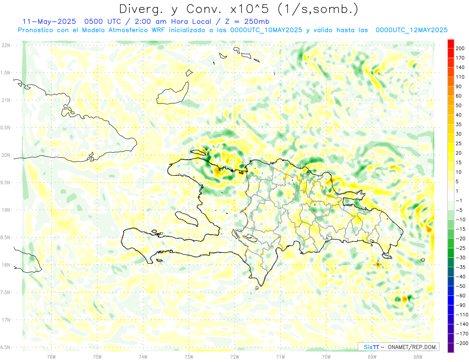Click the title 'Diverg. y Conv. x10^5 (1/s,somb.)'
This screenshot has width=469, height=362.
(238, 9)
